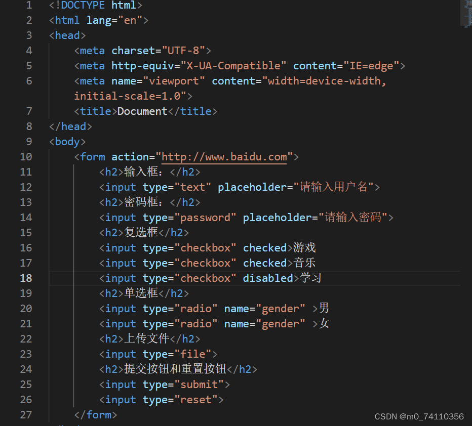Click the checked attribute on line 16
472x426 pixels.
click(x=265, y=248)
